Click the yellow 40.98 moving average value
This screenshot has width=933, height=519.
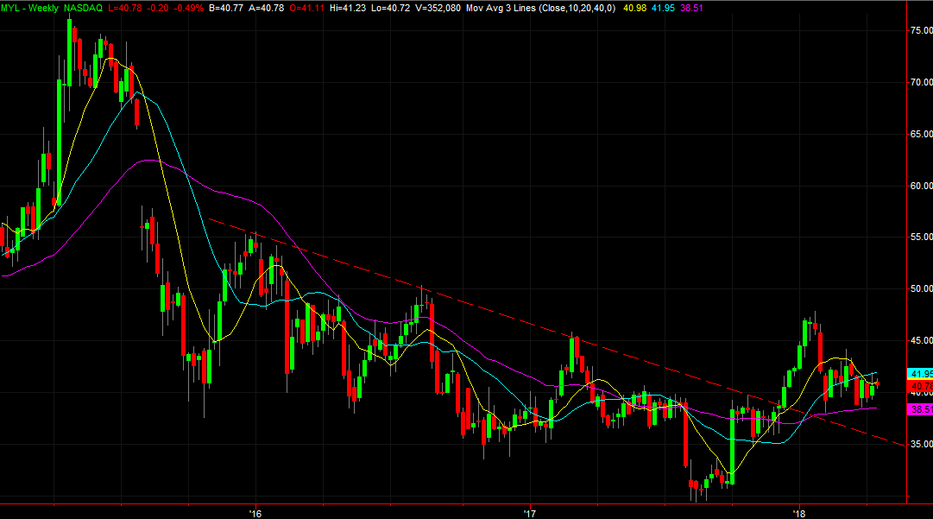pos(635,9)
